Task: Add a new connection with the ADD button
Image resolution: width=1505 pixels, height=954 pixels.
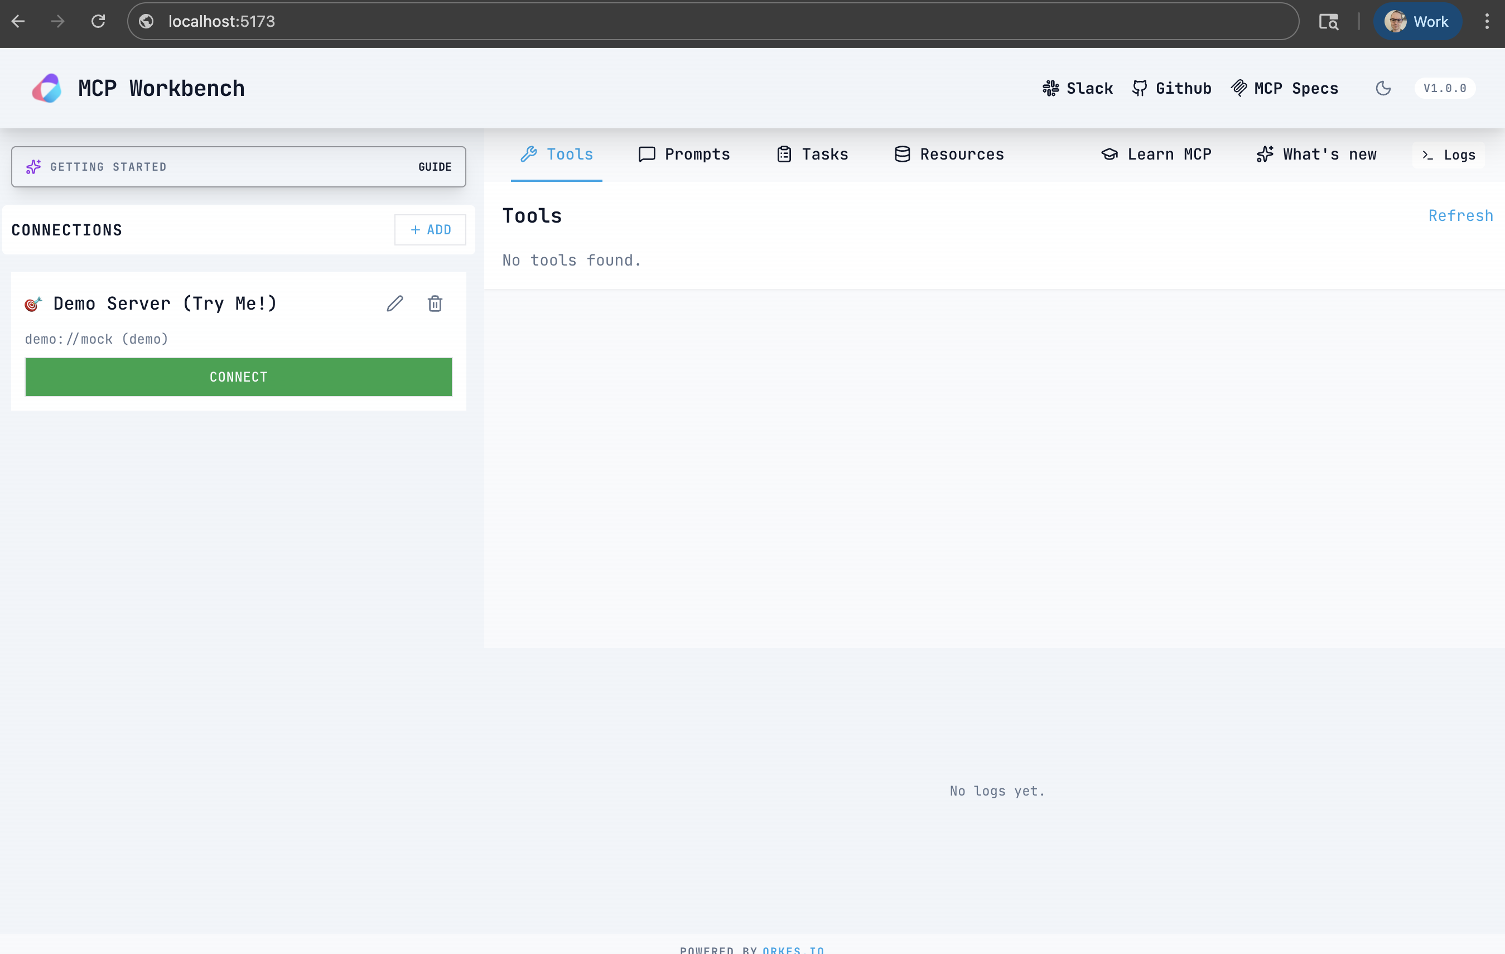Action: point(430,230)
